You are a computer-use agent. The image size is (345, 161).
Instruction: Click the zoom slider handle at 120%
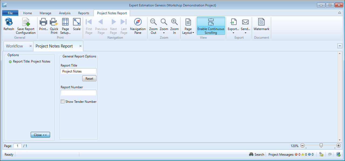pos(321,145)
